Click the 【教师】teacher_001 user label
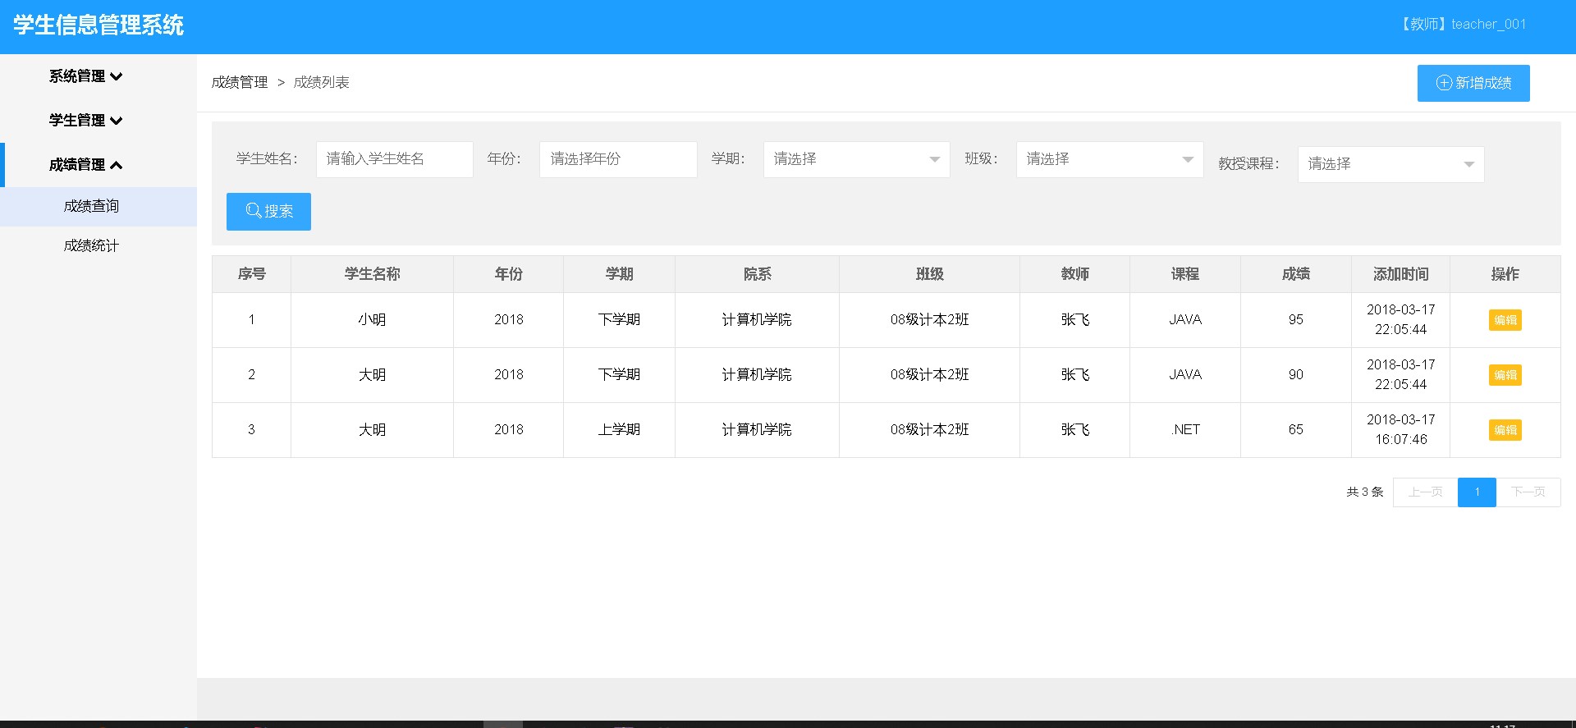The image size is (1576, 728). pos(1462,25)
